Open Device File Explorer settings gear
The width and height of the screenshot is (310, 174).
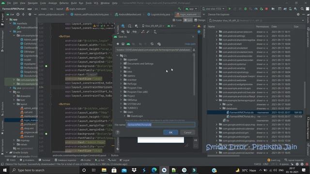tap(298, 14)
